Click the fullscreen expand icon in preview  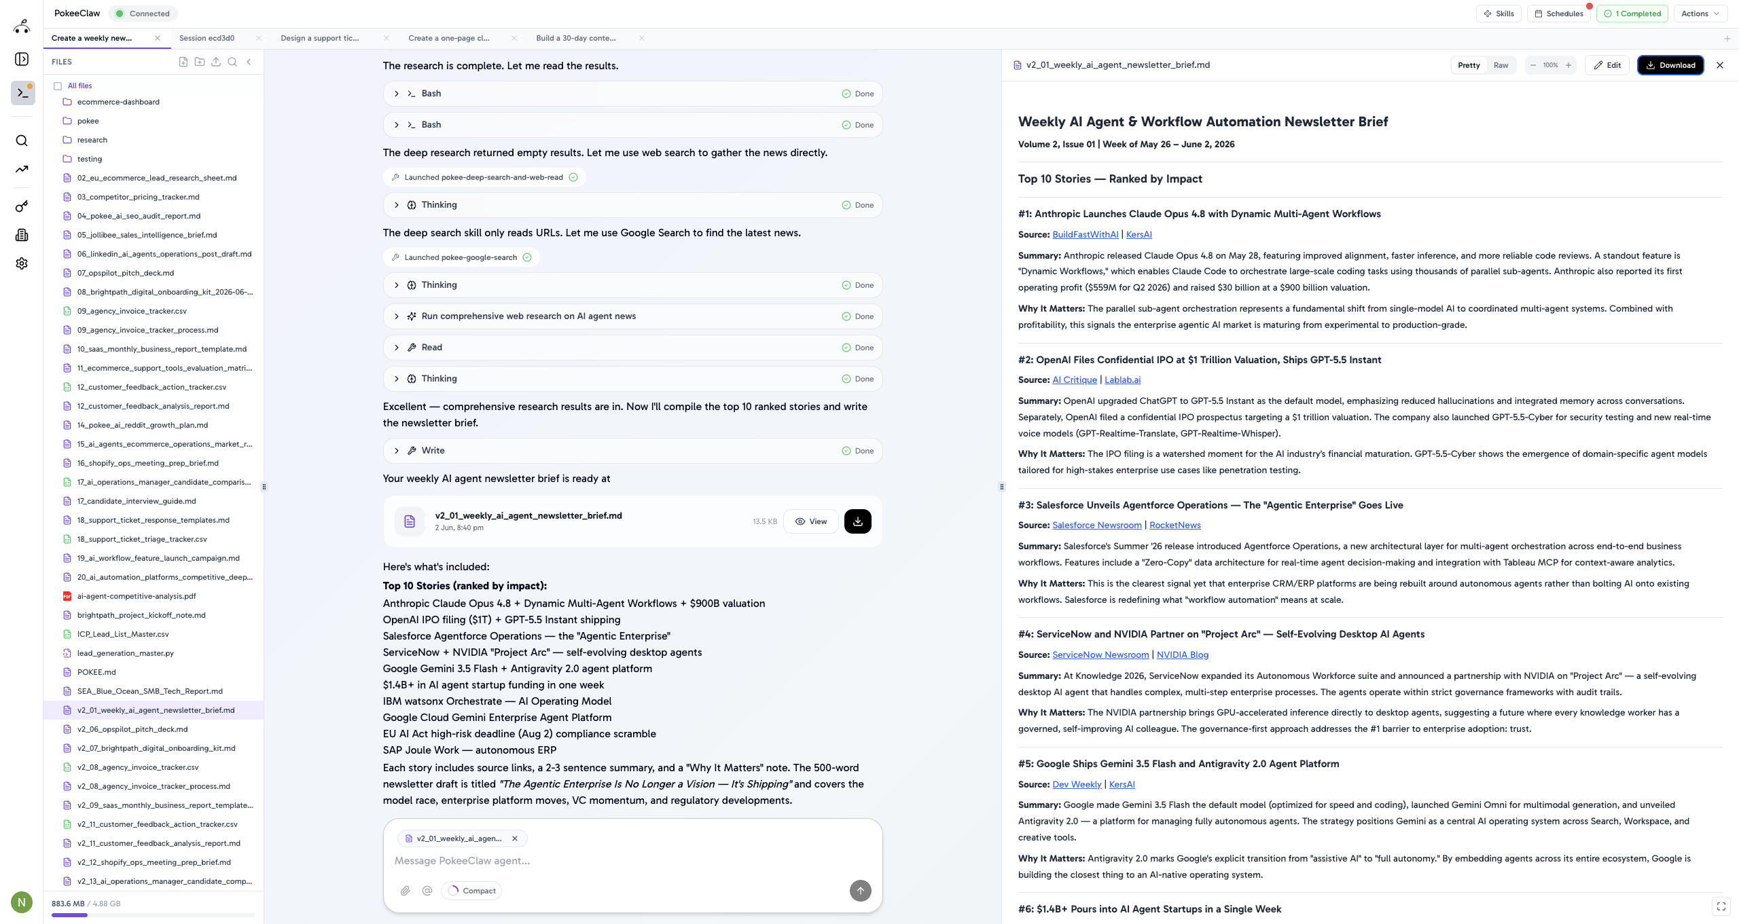point(1721,906)
